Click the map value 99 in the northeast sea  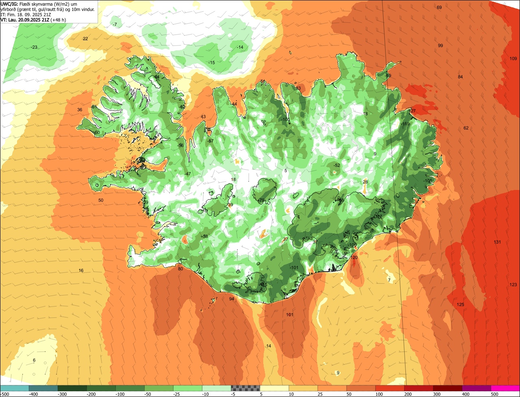click(x=440, y=45)
